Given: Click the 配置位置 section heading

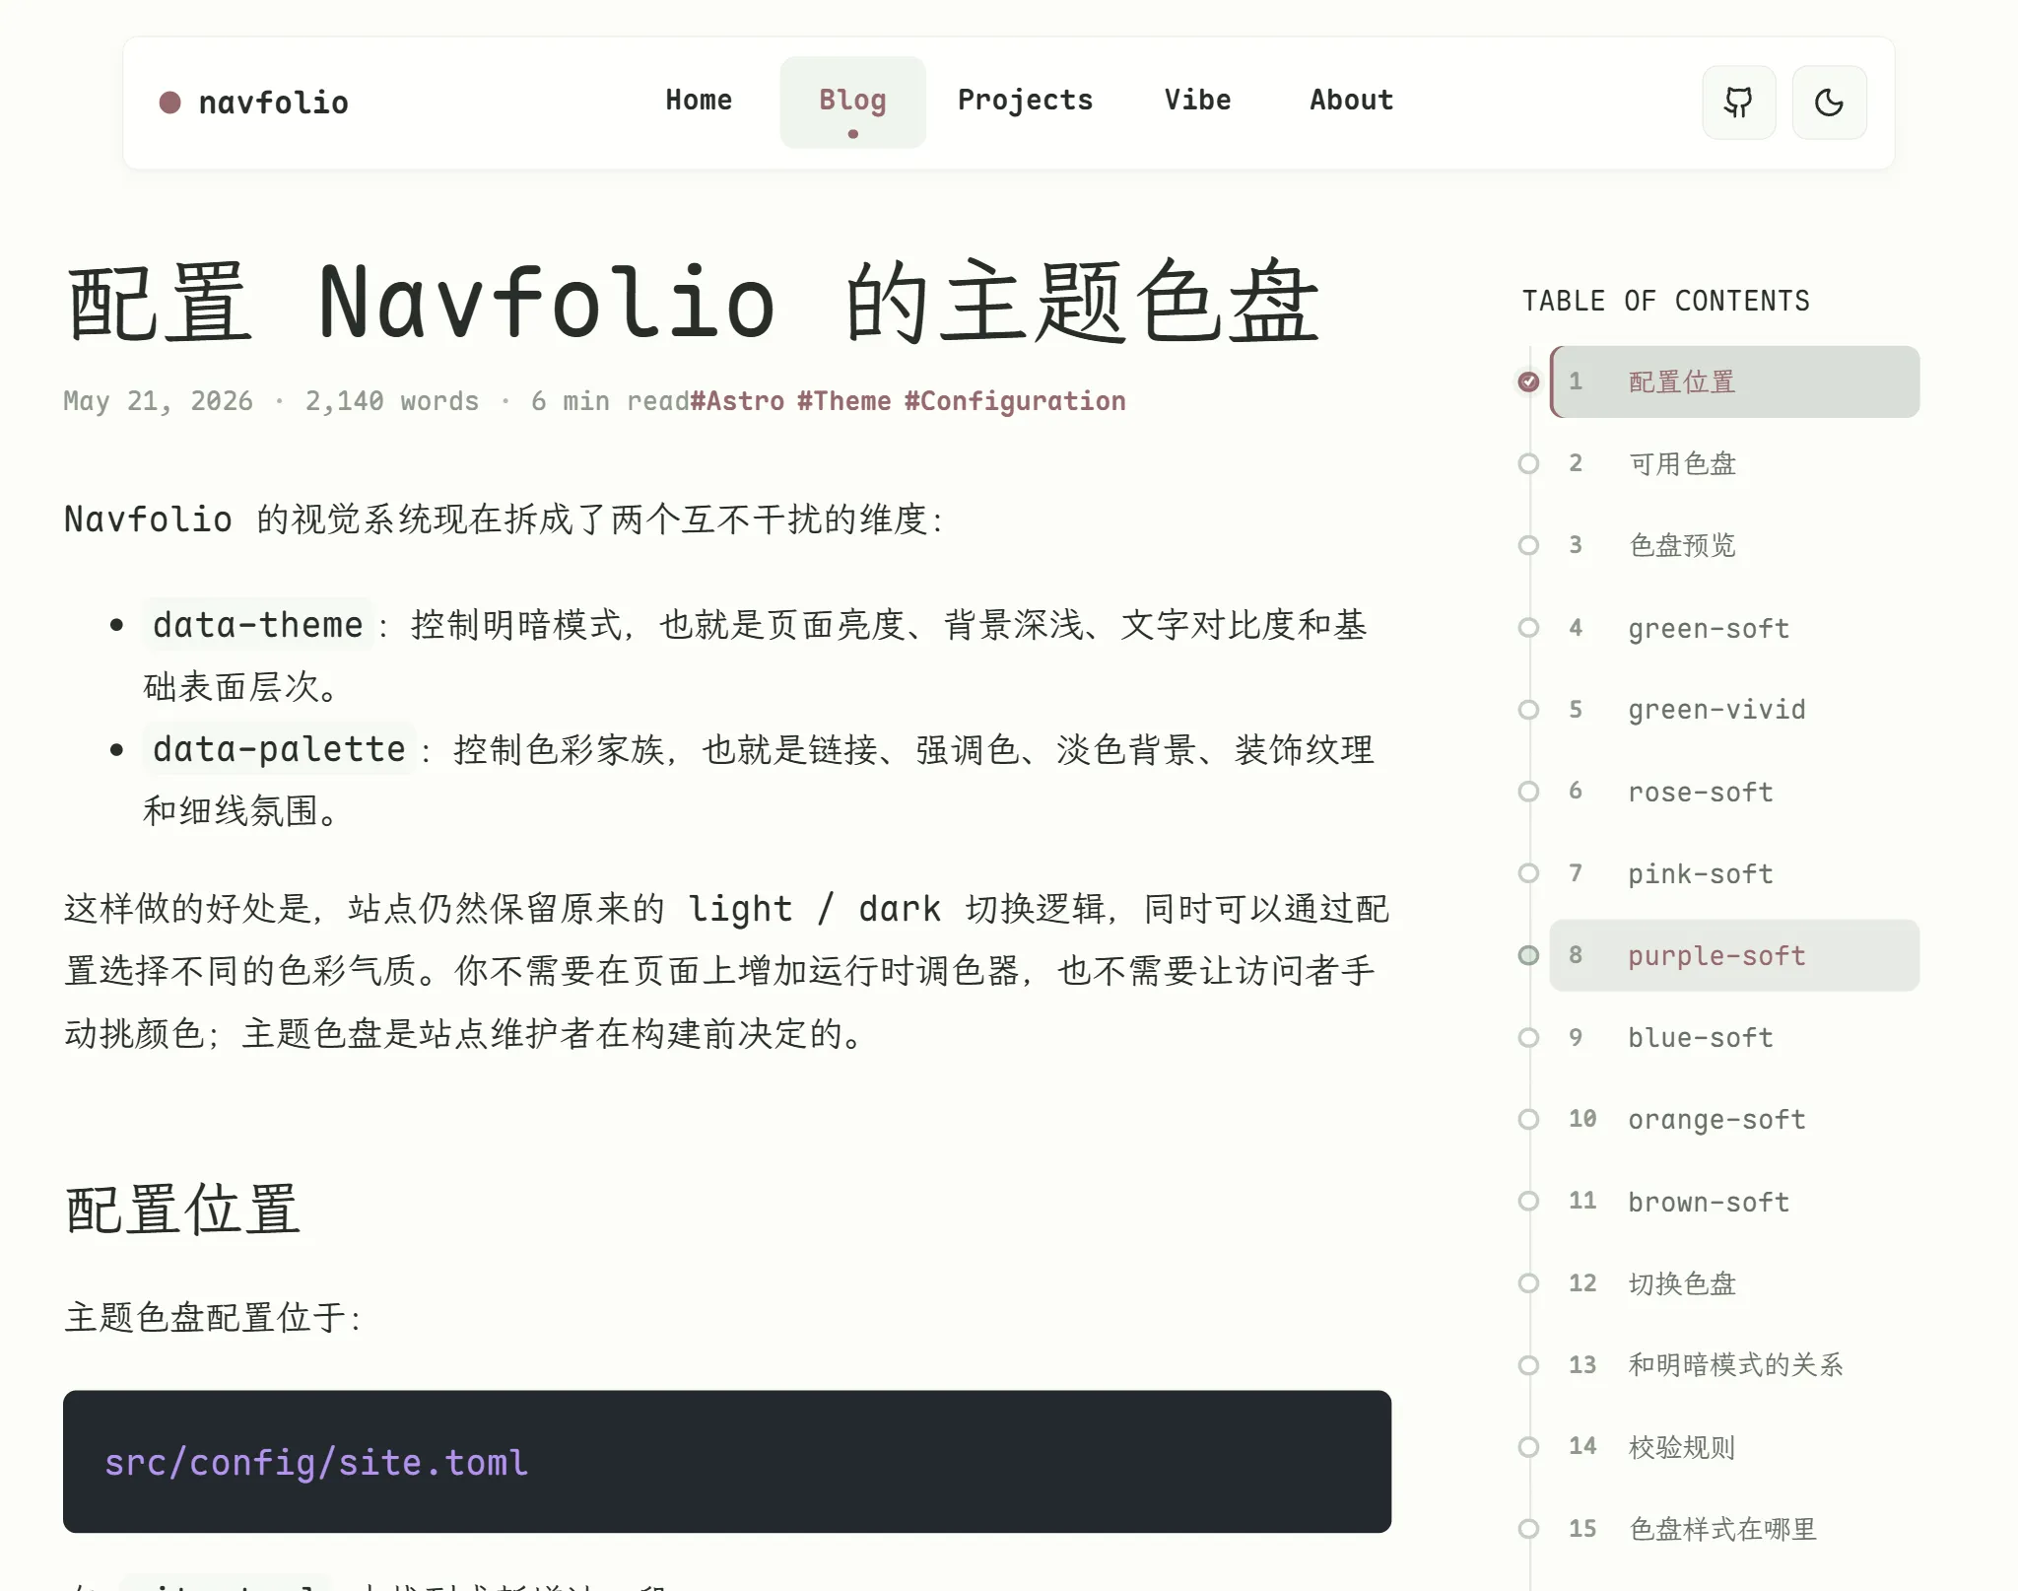Looking at the screenshot, I should 182,1210.
